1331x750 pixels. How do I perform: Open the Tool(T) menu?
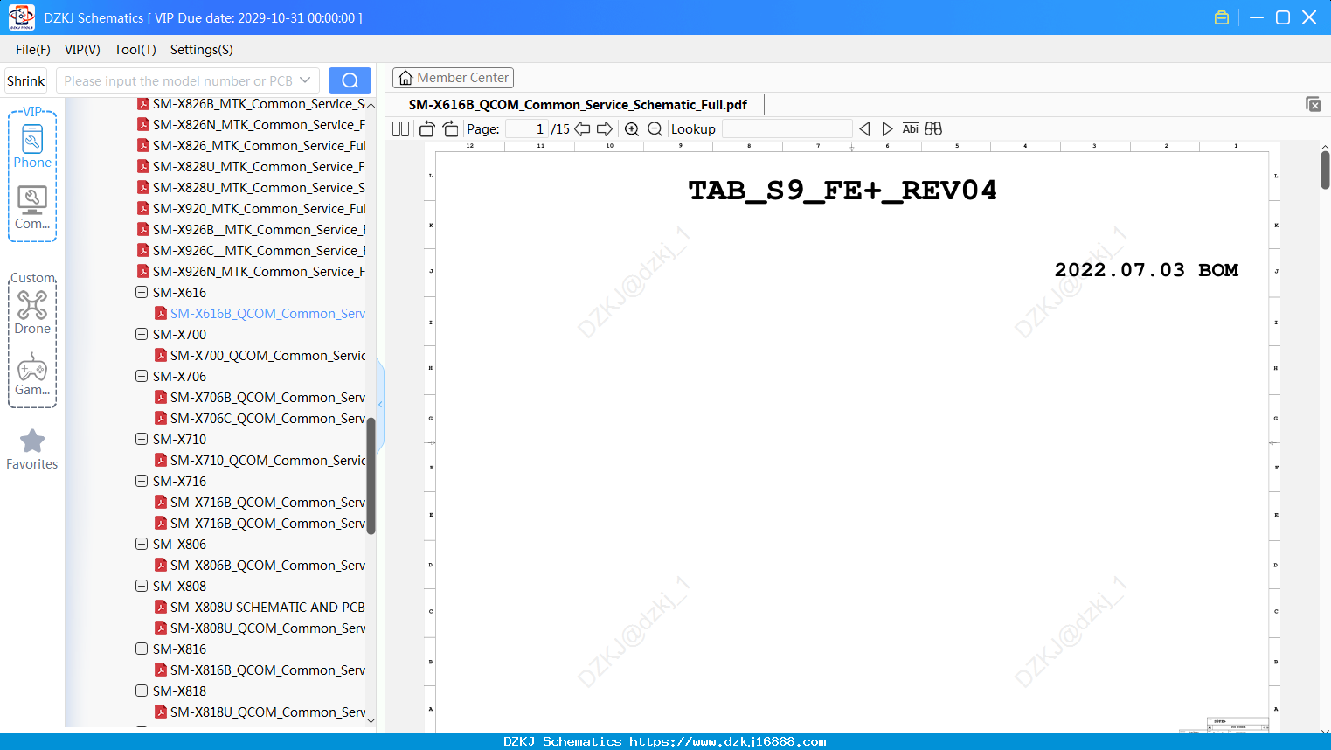135,50
